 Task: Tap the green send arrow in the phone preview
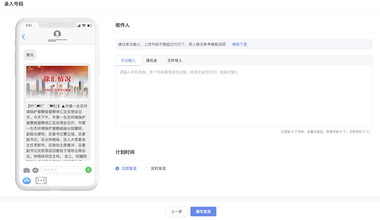pyautogui.click(x=88, y=170)
